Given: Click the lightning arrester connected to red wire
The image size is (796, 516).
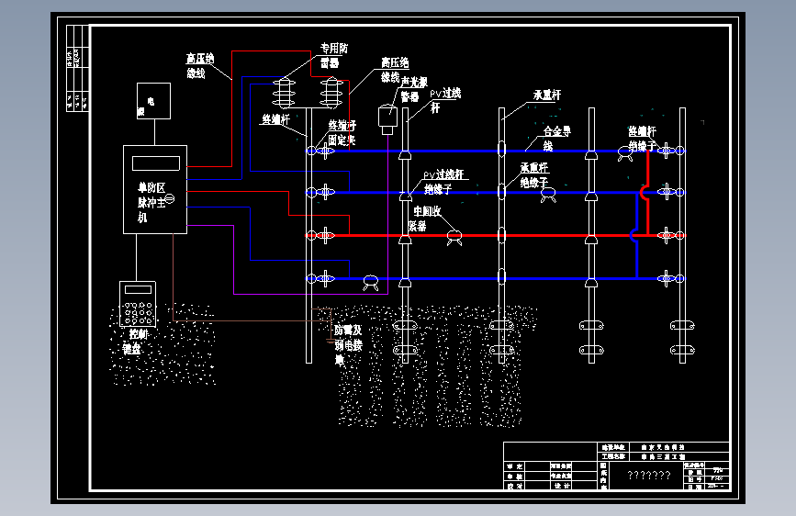Looking at the screenshot, I should [331, 93].
